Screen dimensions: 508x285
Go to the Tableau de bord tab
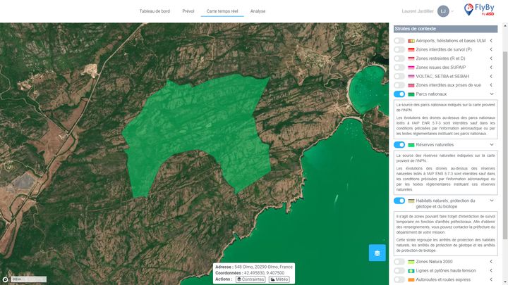point(155,11)
